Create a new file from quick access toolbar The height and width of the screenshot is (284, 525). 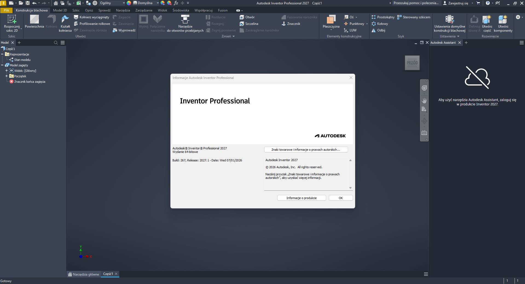pyautogui.click(x=11, y=3)
